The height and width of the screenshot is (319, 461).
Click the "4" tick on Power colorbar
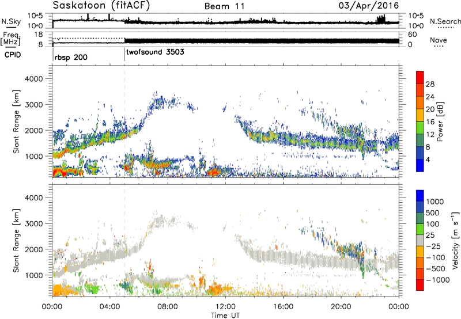[x=428, y=159]
